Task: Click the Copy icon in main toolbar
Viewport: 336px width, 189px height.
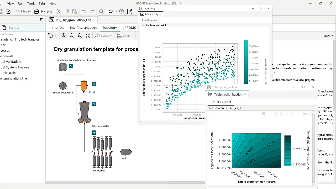Action: [67, 11]
